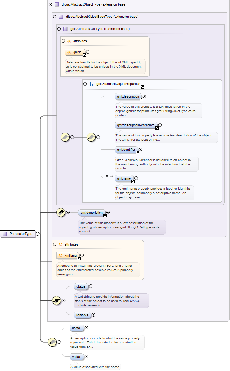Jump to gml:identifier via its arrow icon
The height and width of the screenshot is (371, 230).
pyautogui.click(x=138, y=152)
